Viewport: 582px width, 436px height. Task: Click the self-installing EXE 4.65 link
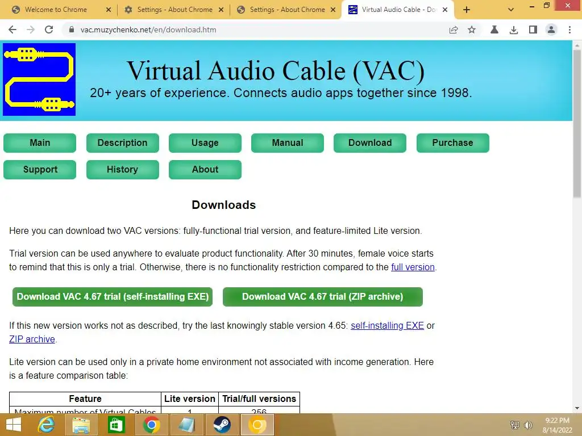387,325
